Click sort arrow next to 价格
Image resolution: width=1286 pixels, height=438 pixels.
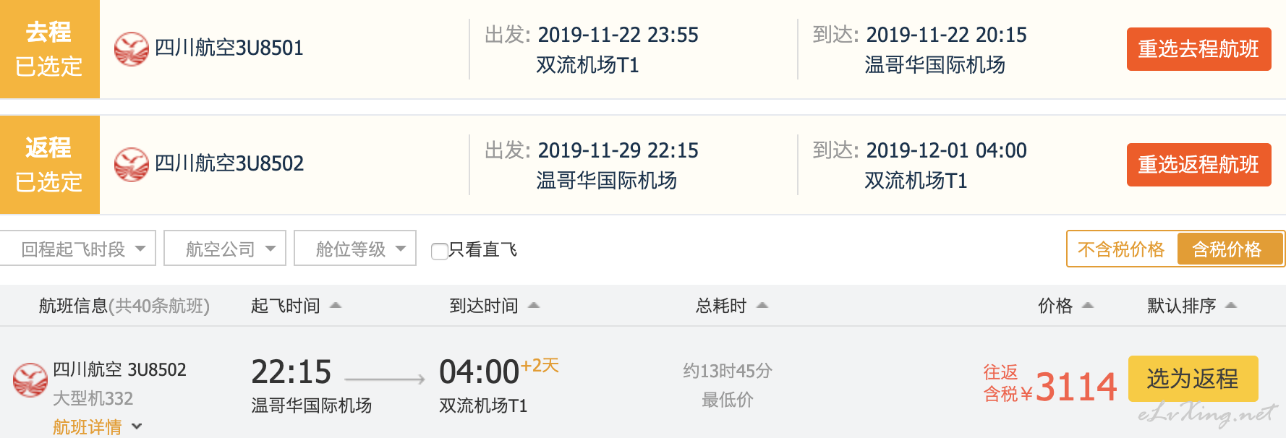[x=1088, y=306]
